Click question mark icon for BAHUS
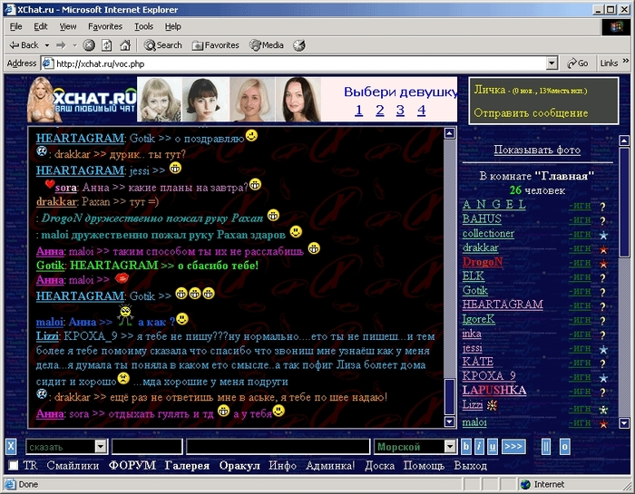 (602, 221)
